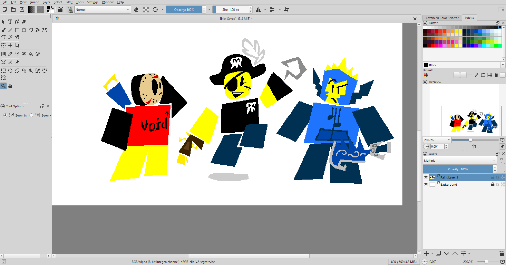Pick the Fill bucket tool
Screen dimensions: 506x265
pyautogui.click(x=31, y=54)
